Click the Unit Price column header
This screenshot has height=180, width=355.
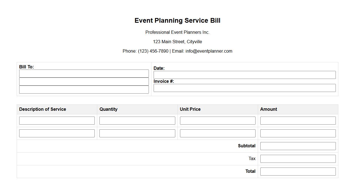tap(190, 109)
